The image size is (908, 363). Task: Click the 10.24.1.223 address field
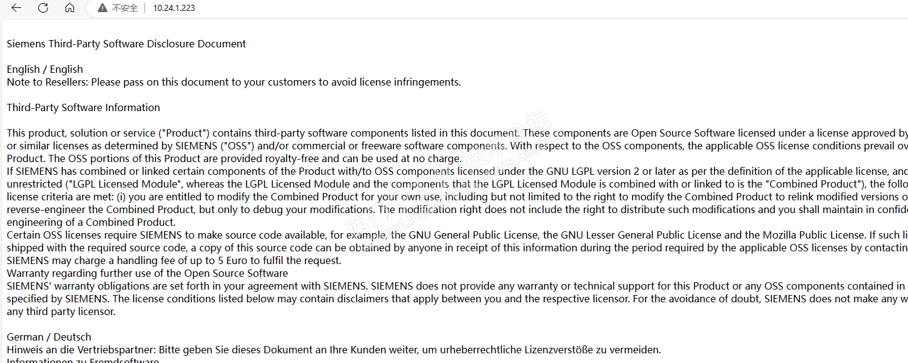[174, 8]
